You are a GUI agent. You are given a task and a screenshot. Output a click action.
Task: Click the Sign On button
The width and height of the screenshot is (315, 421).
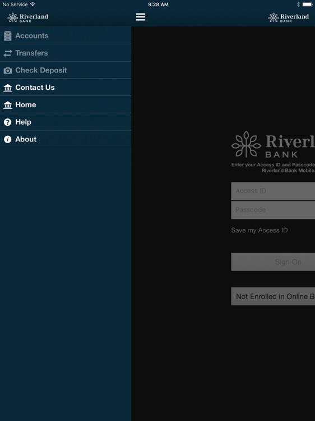[x=273, y=262]
